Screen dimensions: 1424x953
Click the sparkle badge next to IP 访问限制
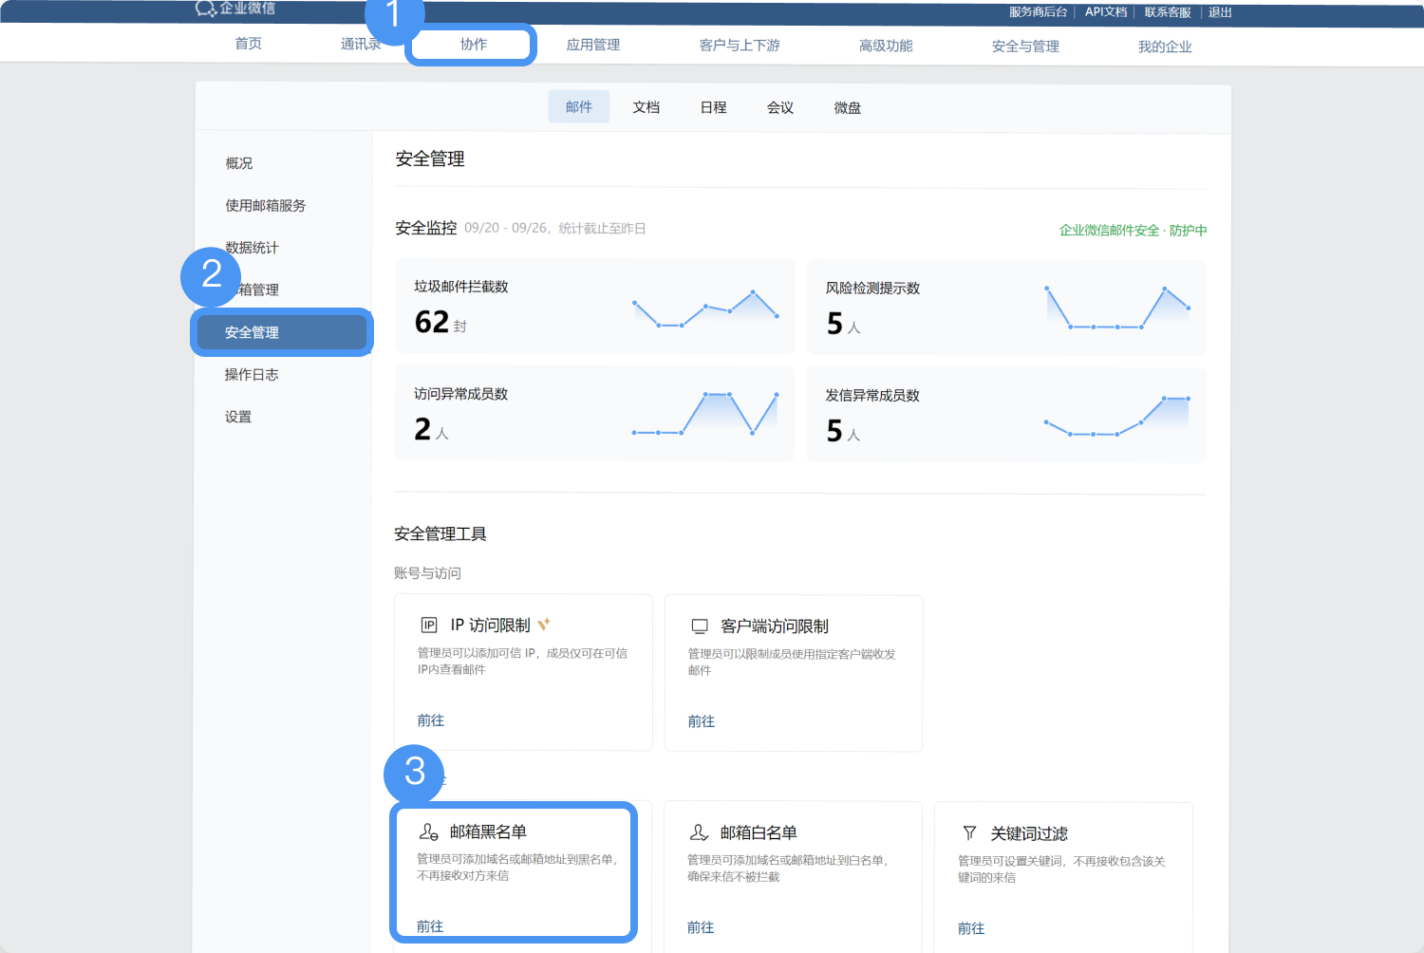544,624
